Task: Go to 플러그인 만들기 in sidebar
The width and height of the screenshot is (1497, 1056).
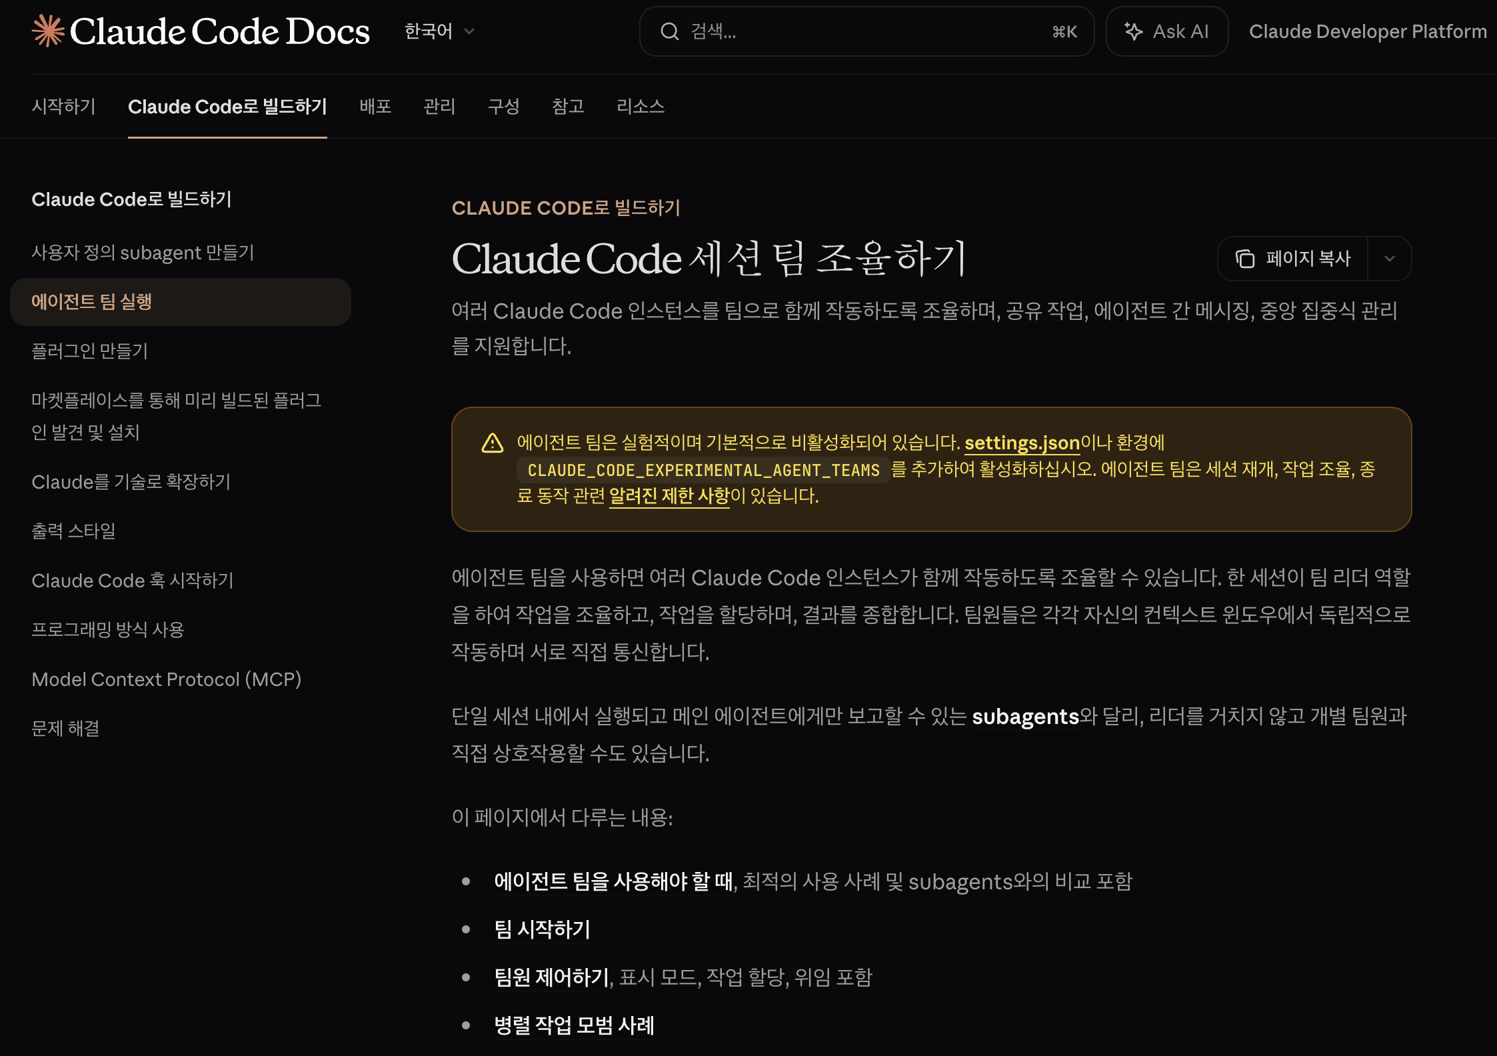Action: [90, 351]
